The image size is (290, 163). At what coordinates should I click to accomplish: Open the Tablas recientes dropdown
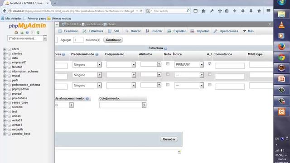[x=27, y=38]
